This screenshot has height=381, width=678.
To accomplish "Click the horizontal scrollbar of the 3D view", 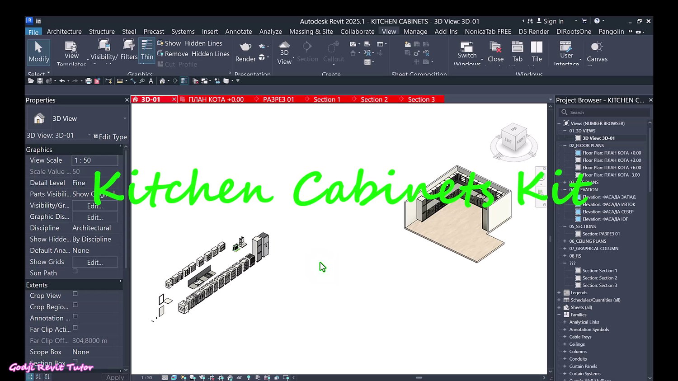I will click(419, 377).
